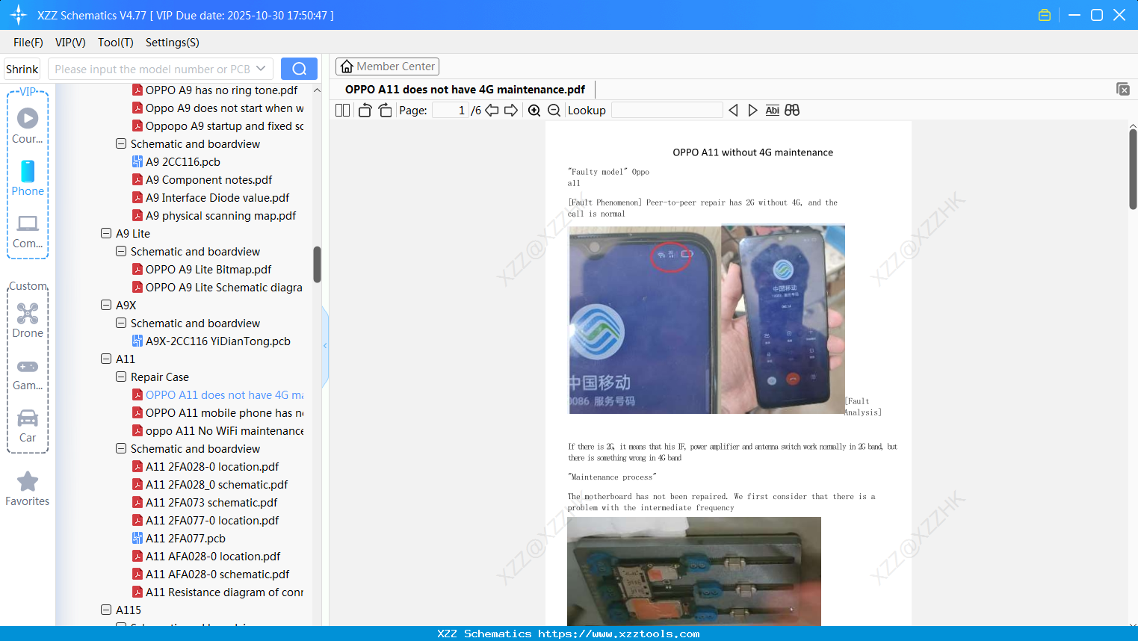Viewport: 1138px width, 641px height.
Task: Click the yellow gift icon in title bar
Action: point(1045,15)
